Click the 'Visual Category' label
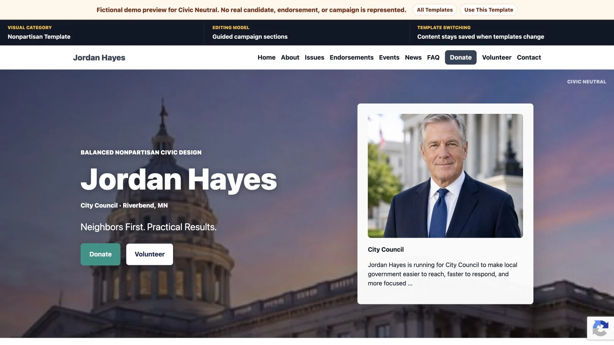 (x=30, y=28)
